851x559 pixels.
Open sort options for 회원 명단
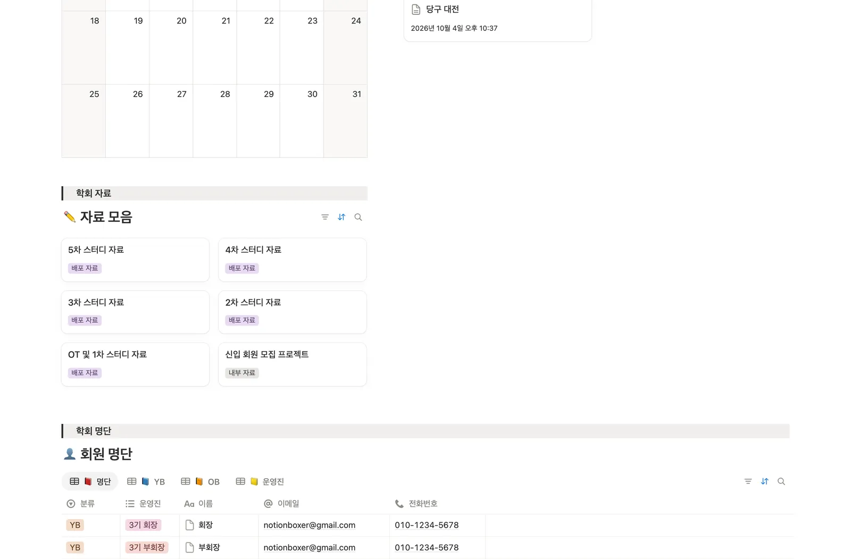tap(764, 481)
